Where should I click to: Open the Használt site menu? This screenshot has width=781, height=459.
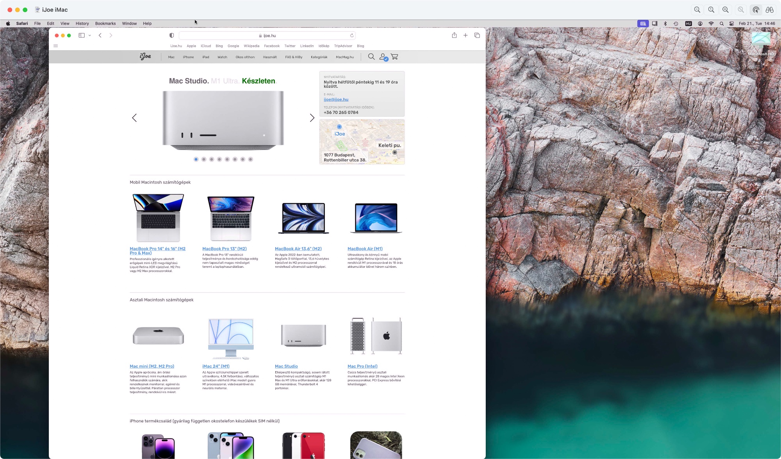pyautogui.click(x=270, y=57)
